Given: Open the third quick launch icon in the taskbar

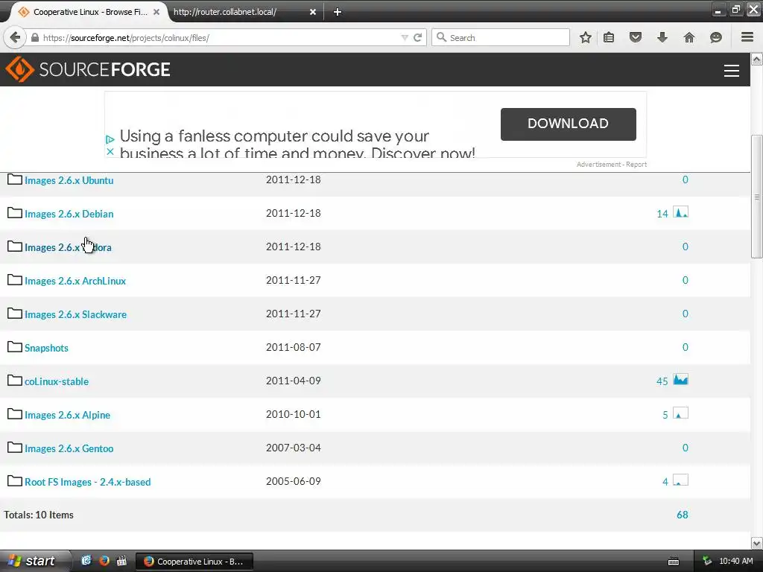Looking at the screenshot, I should click(x=121, y=561).
